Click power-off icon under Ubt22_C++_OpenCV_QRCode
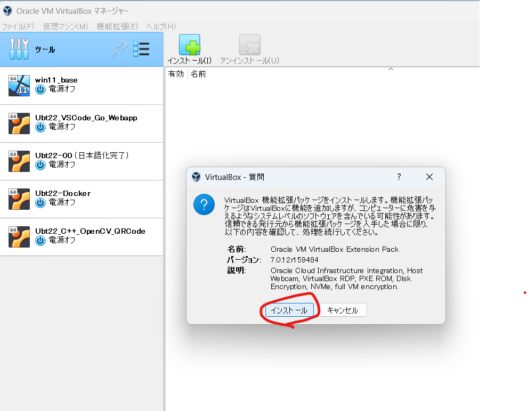This screenshot has height=411, width=527. [x=40, y=241]
